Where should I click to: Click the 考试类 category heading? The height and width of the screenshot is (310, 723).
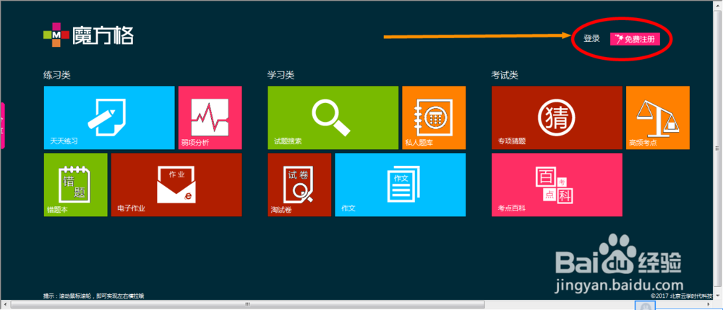[x=505, y=75]
